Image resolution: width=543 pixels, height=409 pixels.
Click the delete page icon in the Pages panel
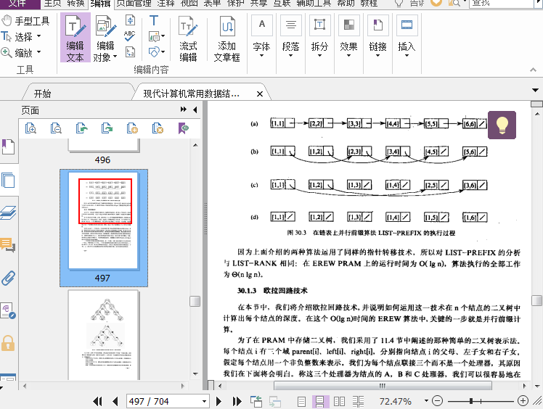click(158, 128)
